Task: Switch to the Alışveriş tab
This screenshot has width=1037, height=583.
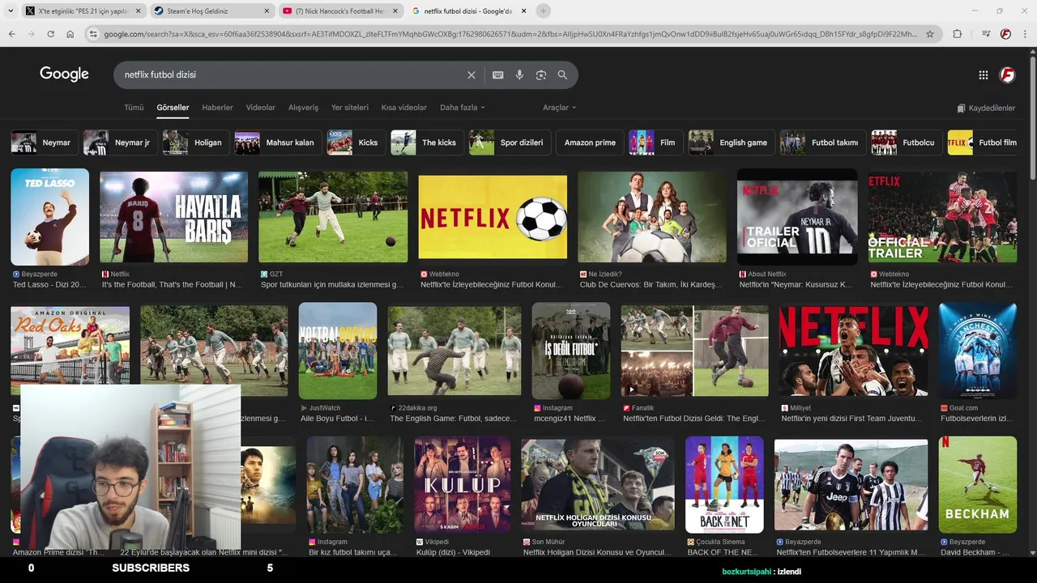Action: (x=304, y=108)
